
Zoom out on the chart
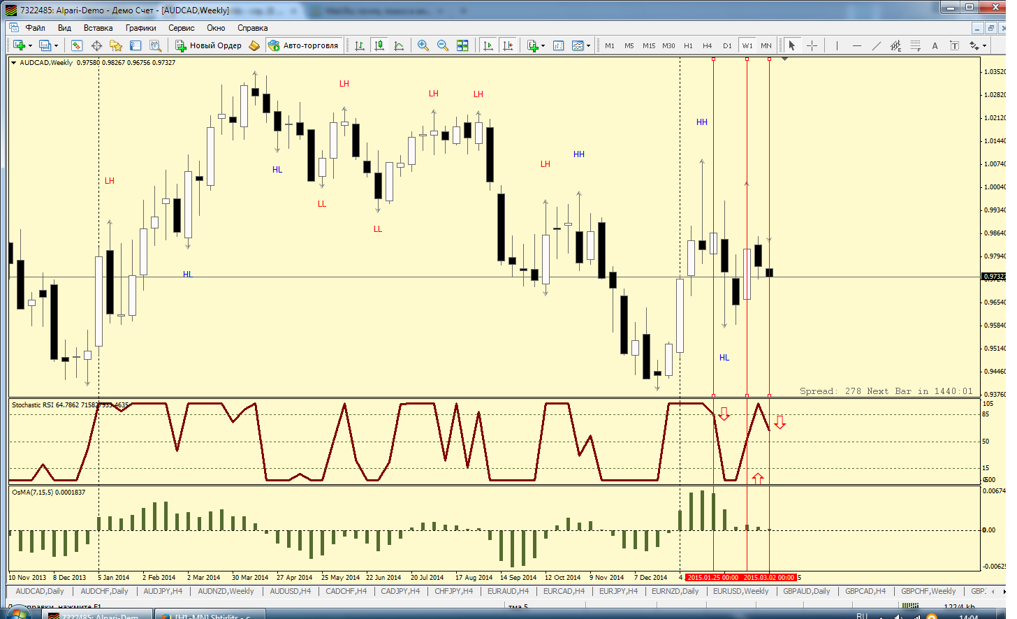pyautogui.click(x=442, y=45)
